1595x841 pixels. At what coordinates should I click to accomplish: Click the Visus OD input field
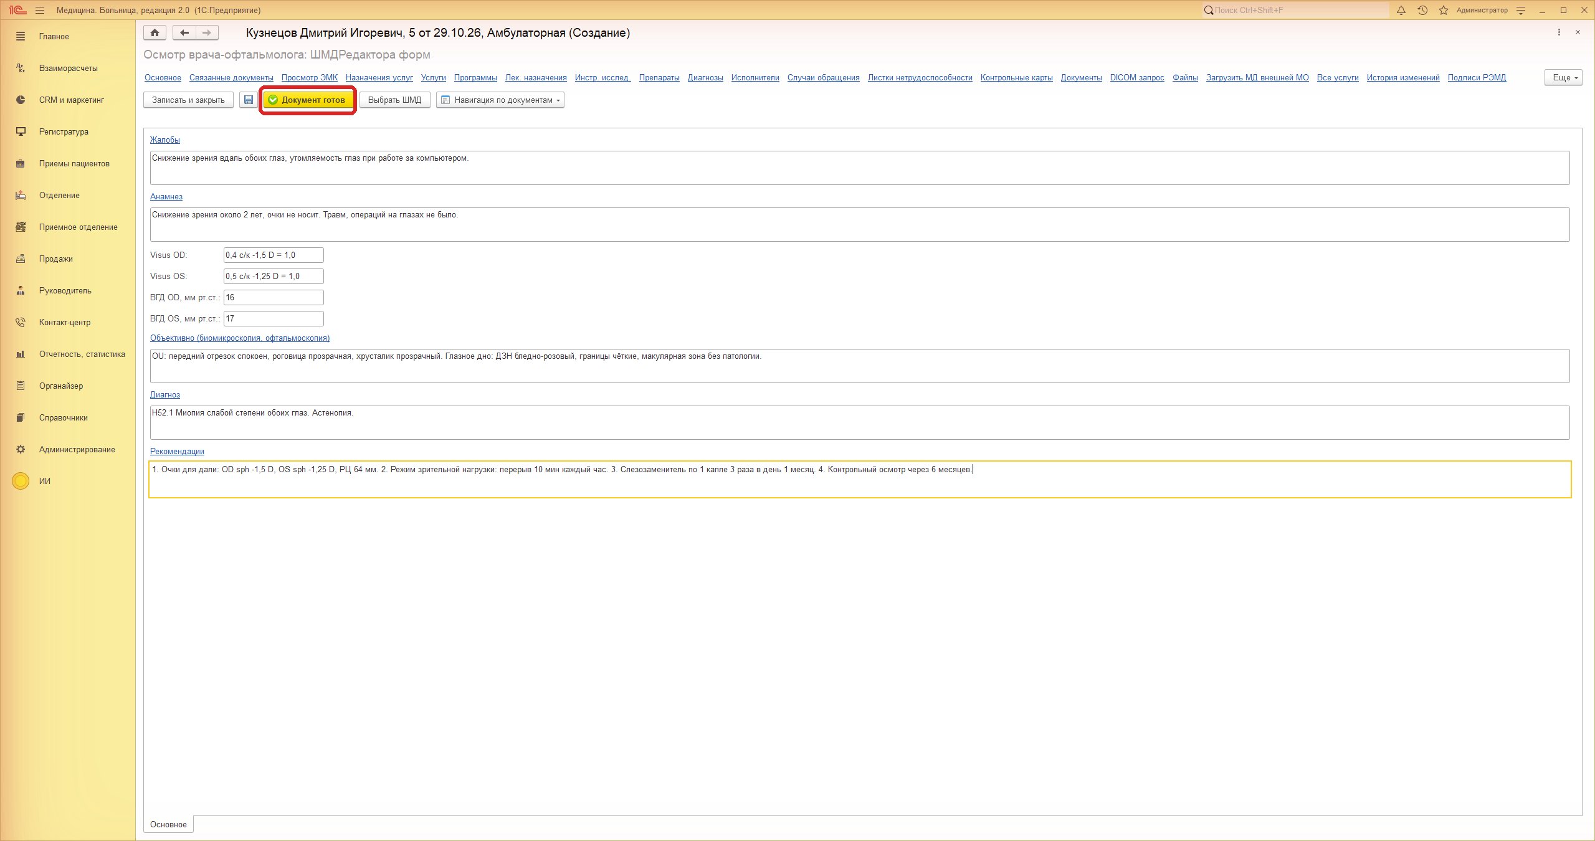coord(274,255)
